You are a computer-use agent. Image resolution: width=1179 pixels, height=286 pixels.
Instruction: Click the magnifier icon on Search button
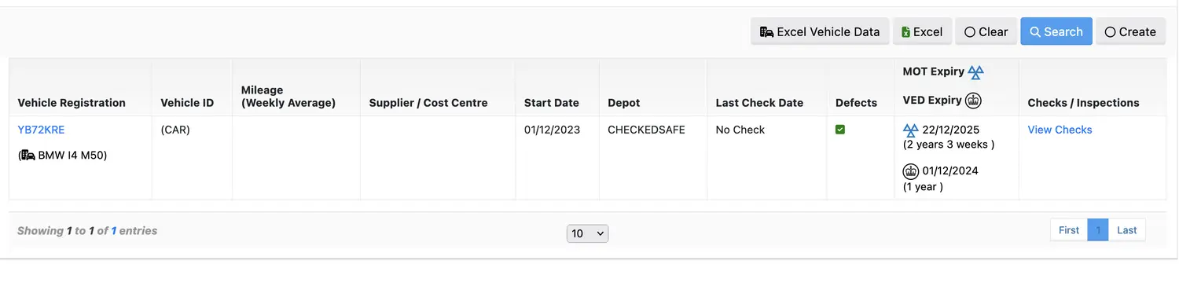click(x=1035, y=31)
